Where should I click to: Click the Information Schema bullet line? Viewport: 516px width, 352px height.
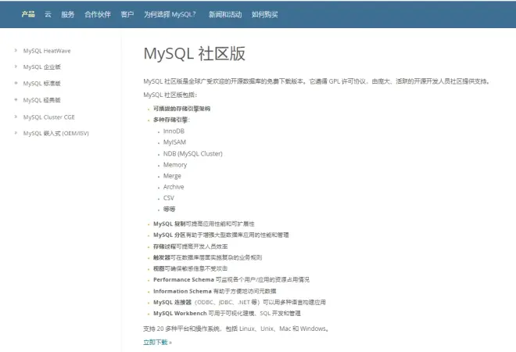(x=214, y=291)
